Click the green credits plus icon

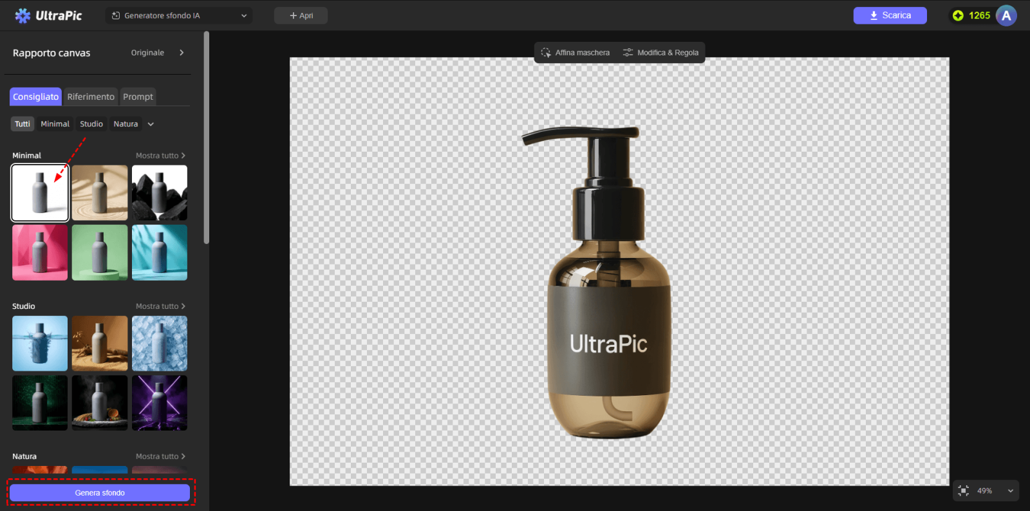tap(958, 15)
